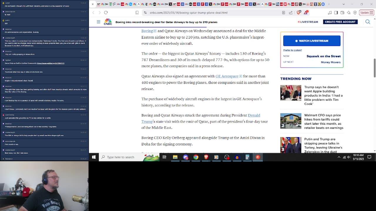Open the Brave Wallet icon

pyautogui.click(x=342, y=13)
